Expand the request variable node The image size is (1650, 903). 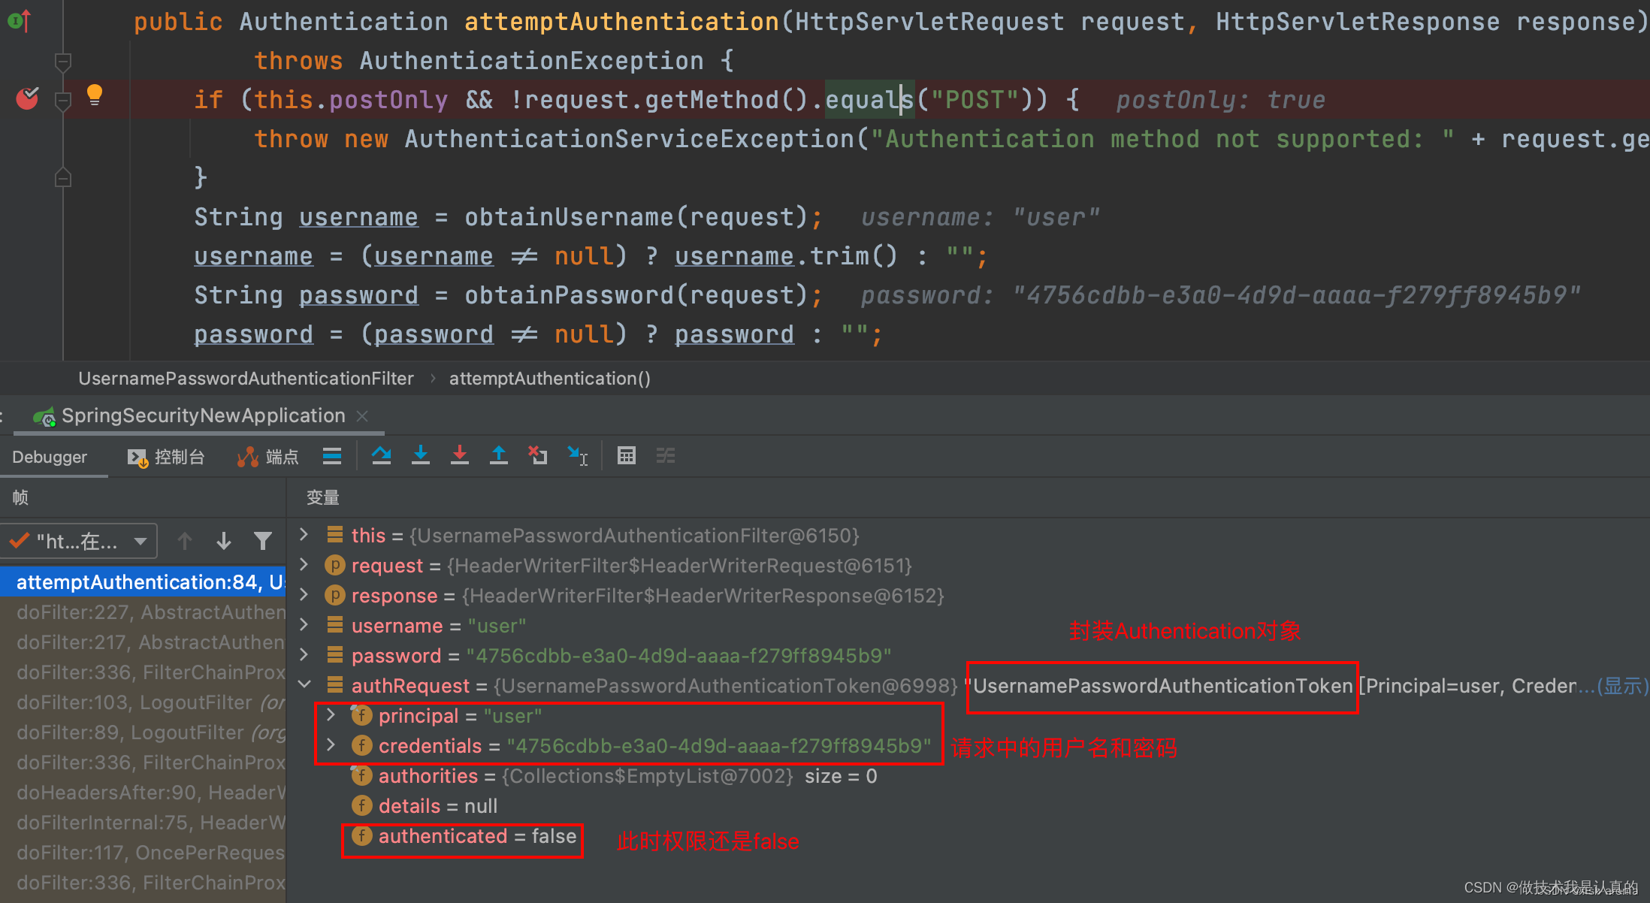[x=304, y=564]
